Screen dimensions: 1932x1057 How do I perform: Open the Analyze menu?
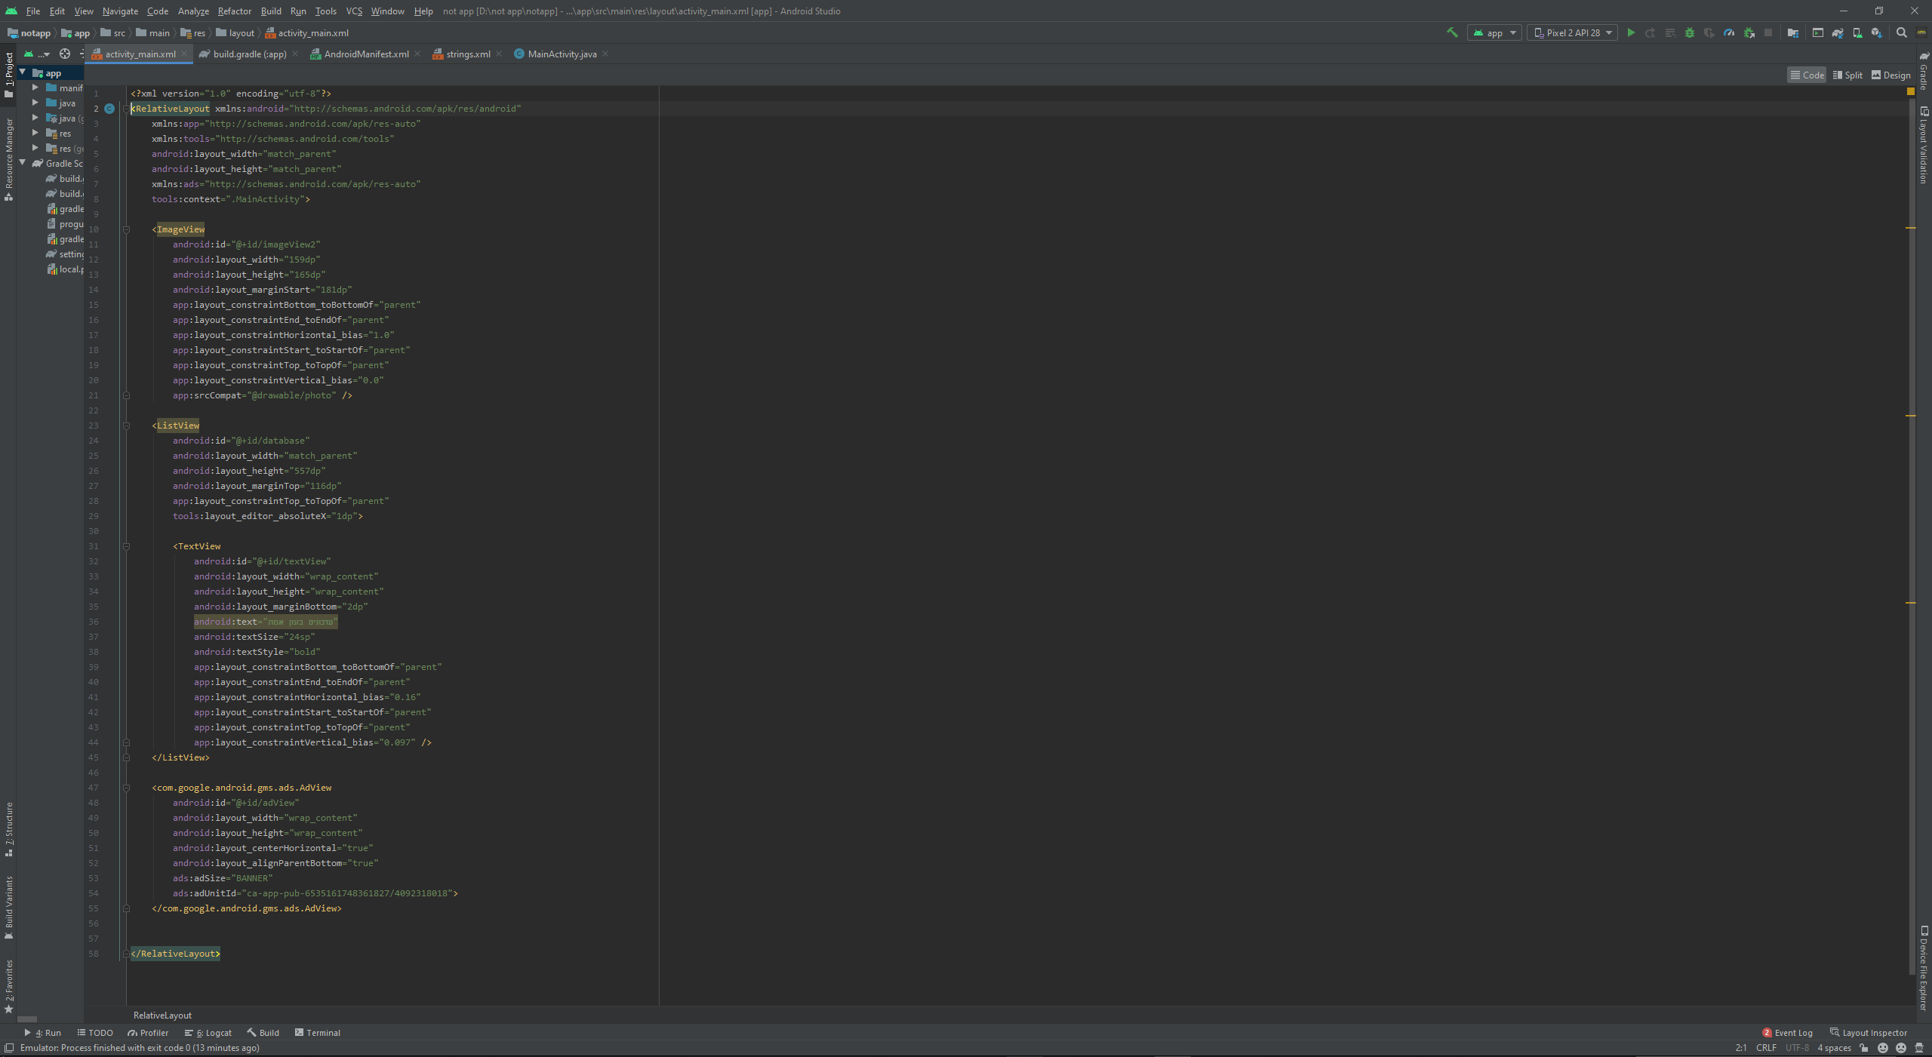coord(193,11)
